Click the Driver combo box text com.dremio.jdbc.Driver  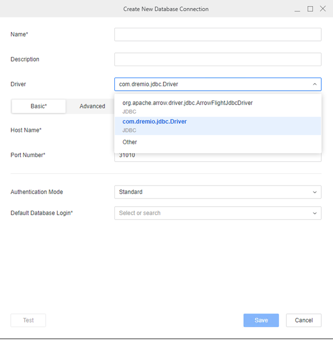[x=149, y=84]
